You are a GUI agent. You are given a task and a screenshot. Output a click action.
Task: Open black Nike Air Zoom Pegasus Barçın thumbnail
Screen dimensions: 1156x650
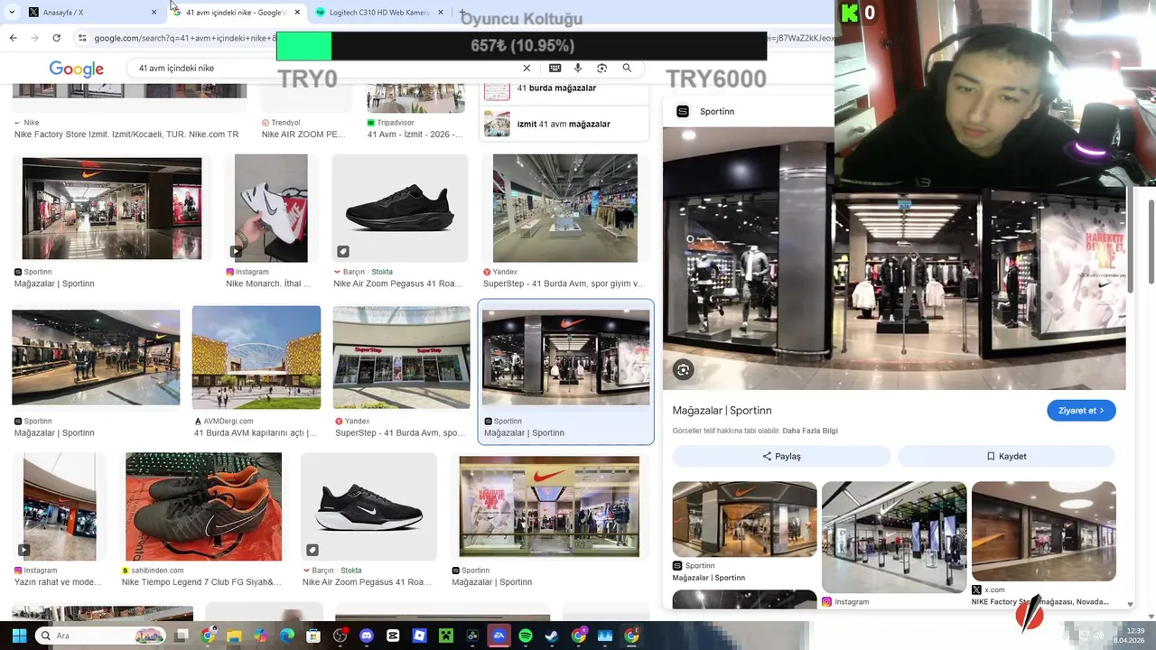[x=400, y=208]
